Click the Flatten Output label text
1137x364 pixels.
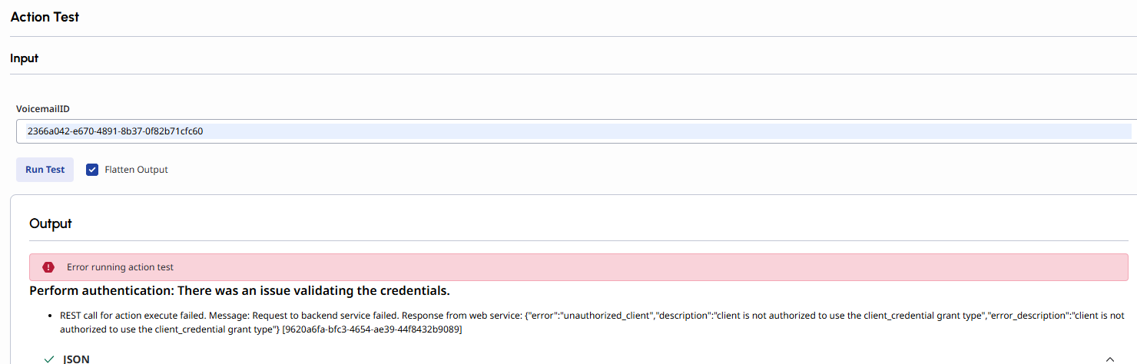coord(136,170)
